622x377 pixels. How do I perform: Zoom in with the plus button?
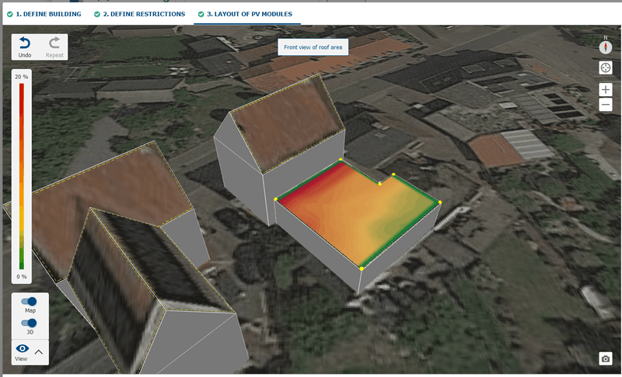point(606,90)
